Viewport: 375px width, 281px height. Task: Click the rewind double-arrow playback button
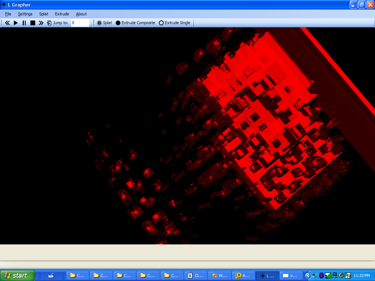coord(7,23)
